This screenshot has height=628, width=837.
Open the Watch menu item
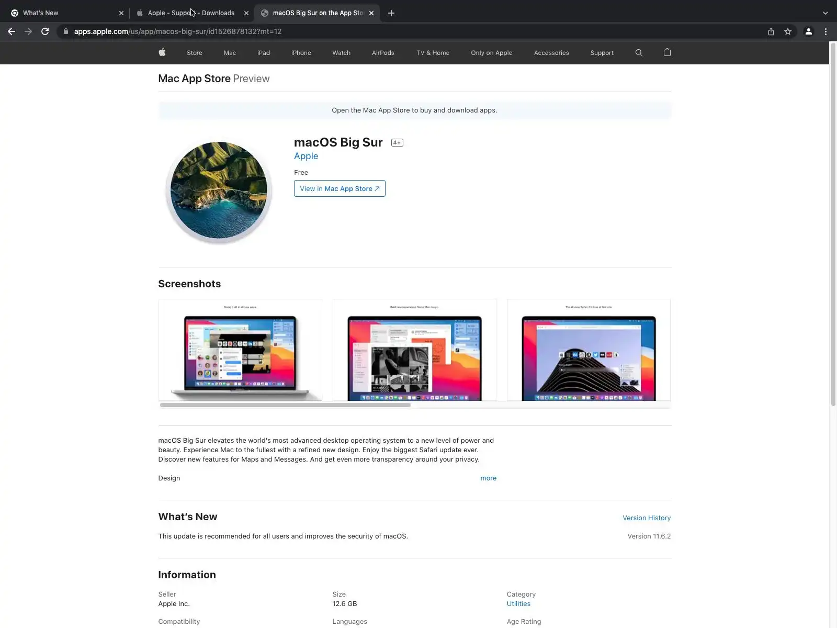342,53
